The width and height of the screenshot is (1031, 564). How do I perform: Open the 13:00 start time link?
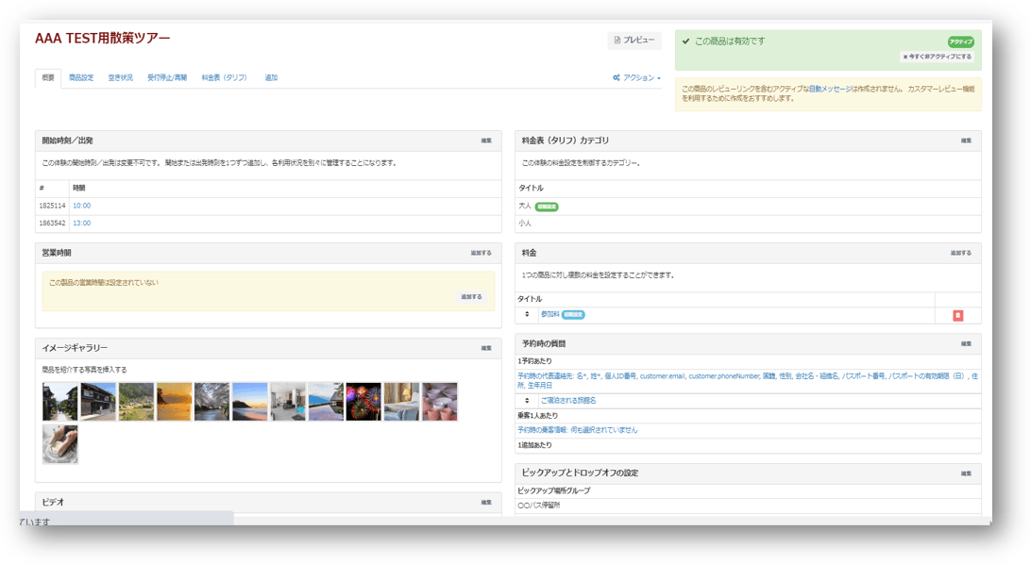(81, 224)
